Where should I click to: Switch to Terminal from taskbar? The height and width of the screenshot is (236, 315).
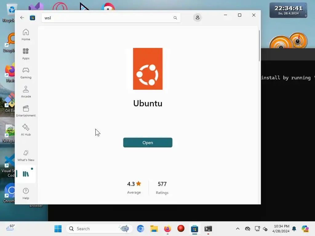pos(208,229)
